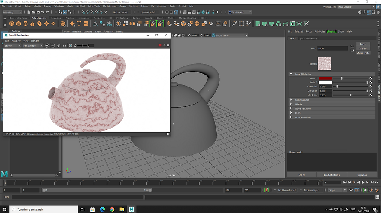
Task: Create a polygon cube from the shelf
Action: tap(18, 24)
